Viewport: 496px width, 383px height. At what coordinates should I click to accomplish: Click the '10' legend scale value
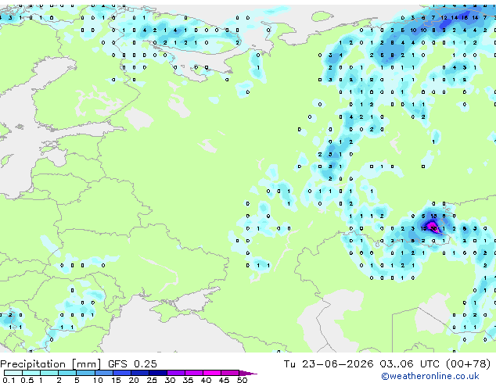[98, 380]
